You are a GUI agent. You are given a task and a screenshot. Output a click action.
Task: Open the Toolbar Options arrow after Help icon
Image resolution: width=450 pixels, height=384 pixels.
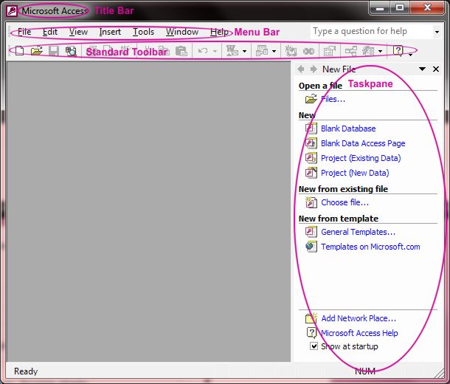coord(410,55)
